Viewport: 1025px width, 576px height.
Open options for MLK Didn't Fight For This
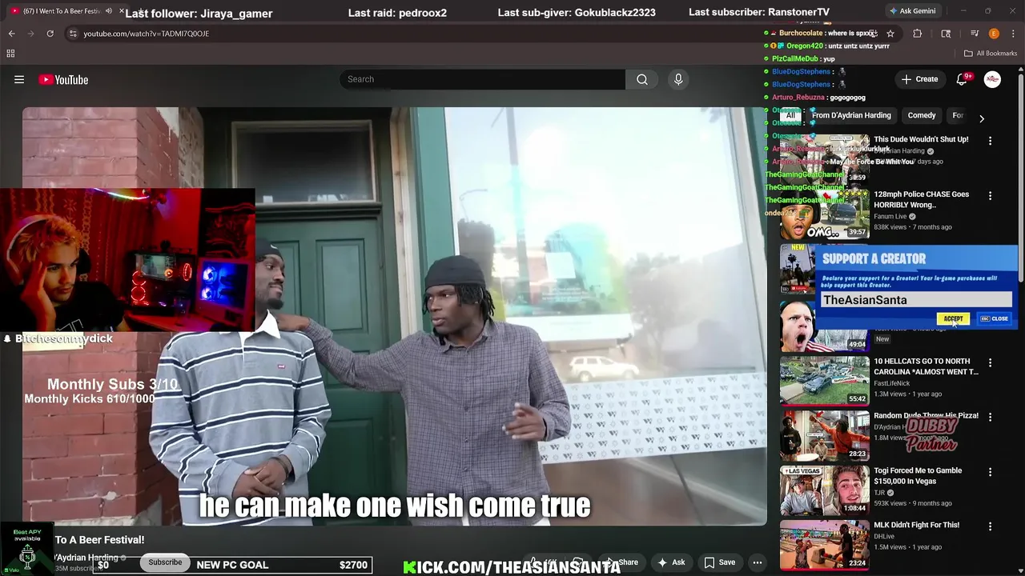(x=990, y=527)
